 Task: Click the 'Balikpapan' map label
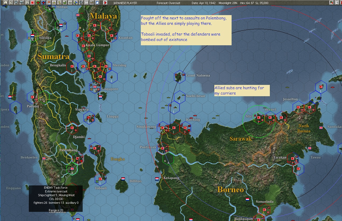pos(243,219)
